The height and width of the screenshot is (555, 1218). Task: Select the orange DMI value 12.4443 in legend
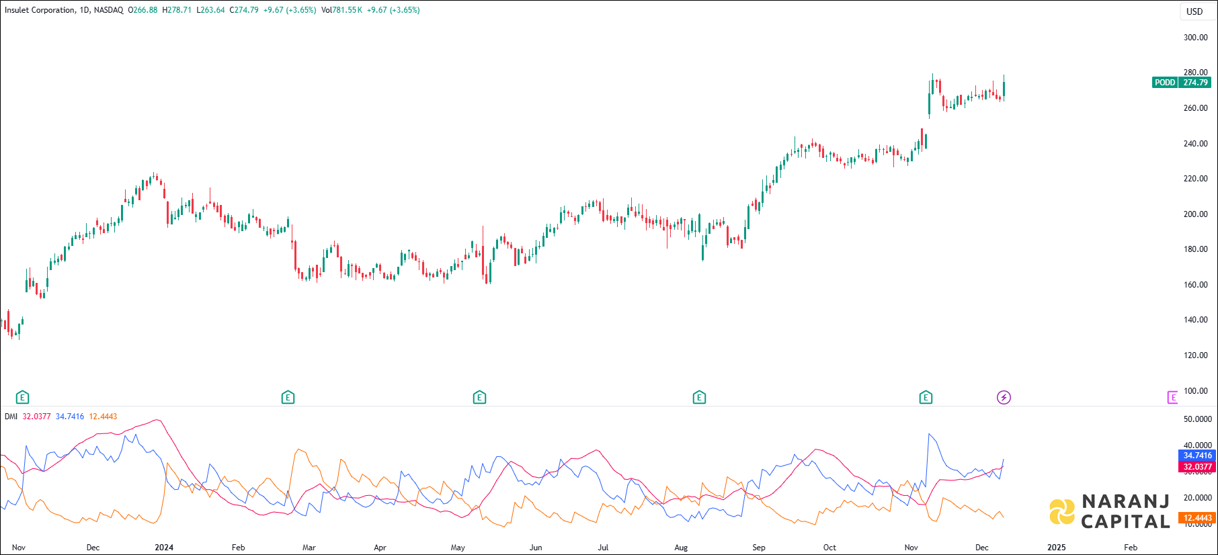[x=103, y=417]
